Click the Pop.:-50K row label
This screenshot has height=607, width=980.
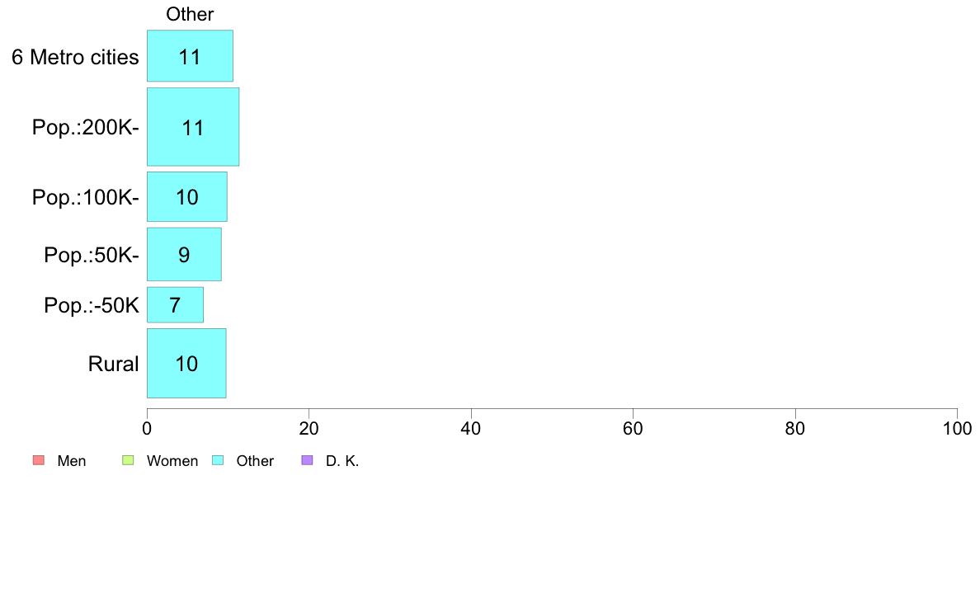92,305
